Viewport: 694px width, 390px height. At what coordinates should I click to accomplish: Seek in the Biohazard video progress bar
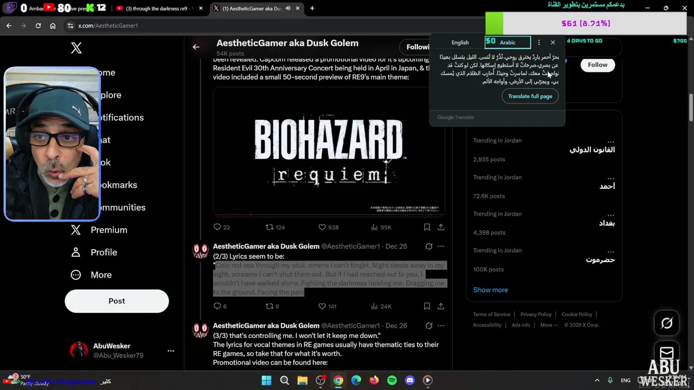[x=329, y=214]
